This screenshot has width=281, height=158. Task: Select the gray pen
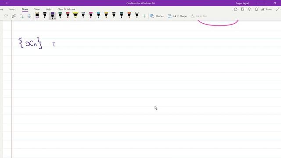[x=83, y=15]
